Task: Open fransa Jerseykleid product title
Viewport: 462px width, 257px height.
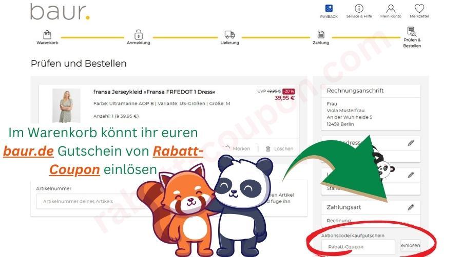Action: click(x=154, y=92)
